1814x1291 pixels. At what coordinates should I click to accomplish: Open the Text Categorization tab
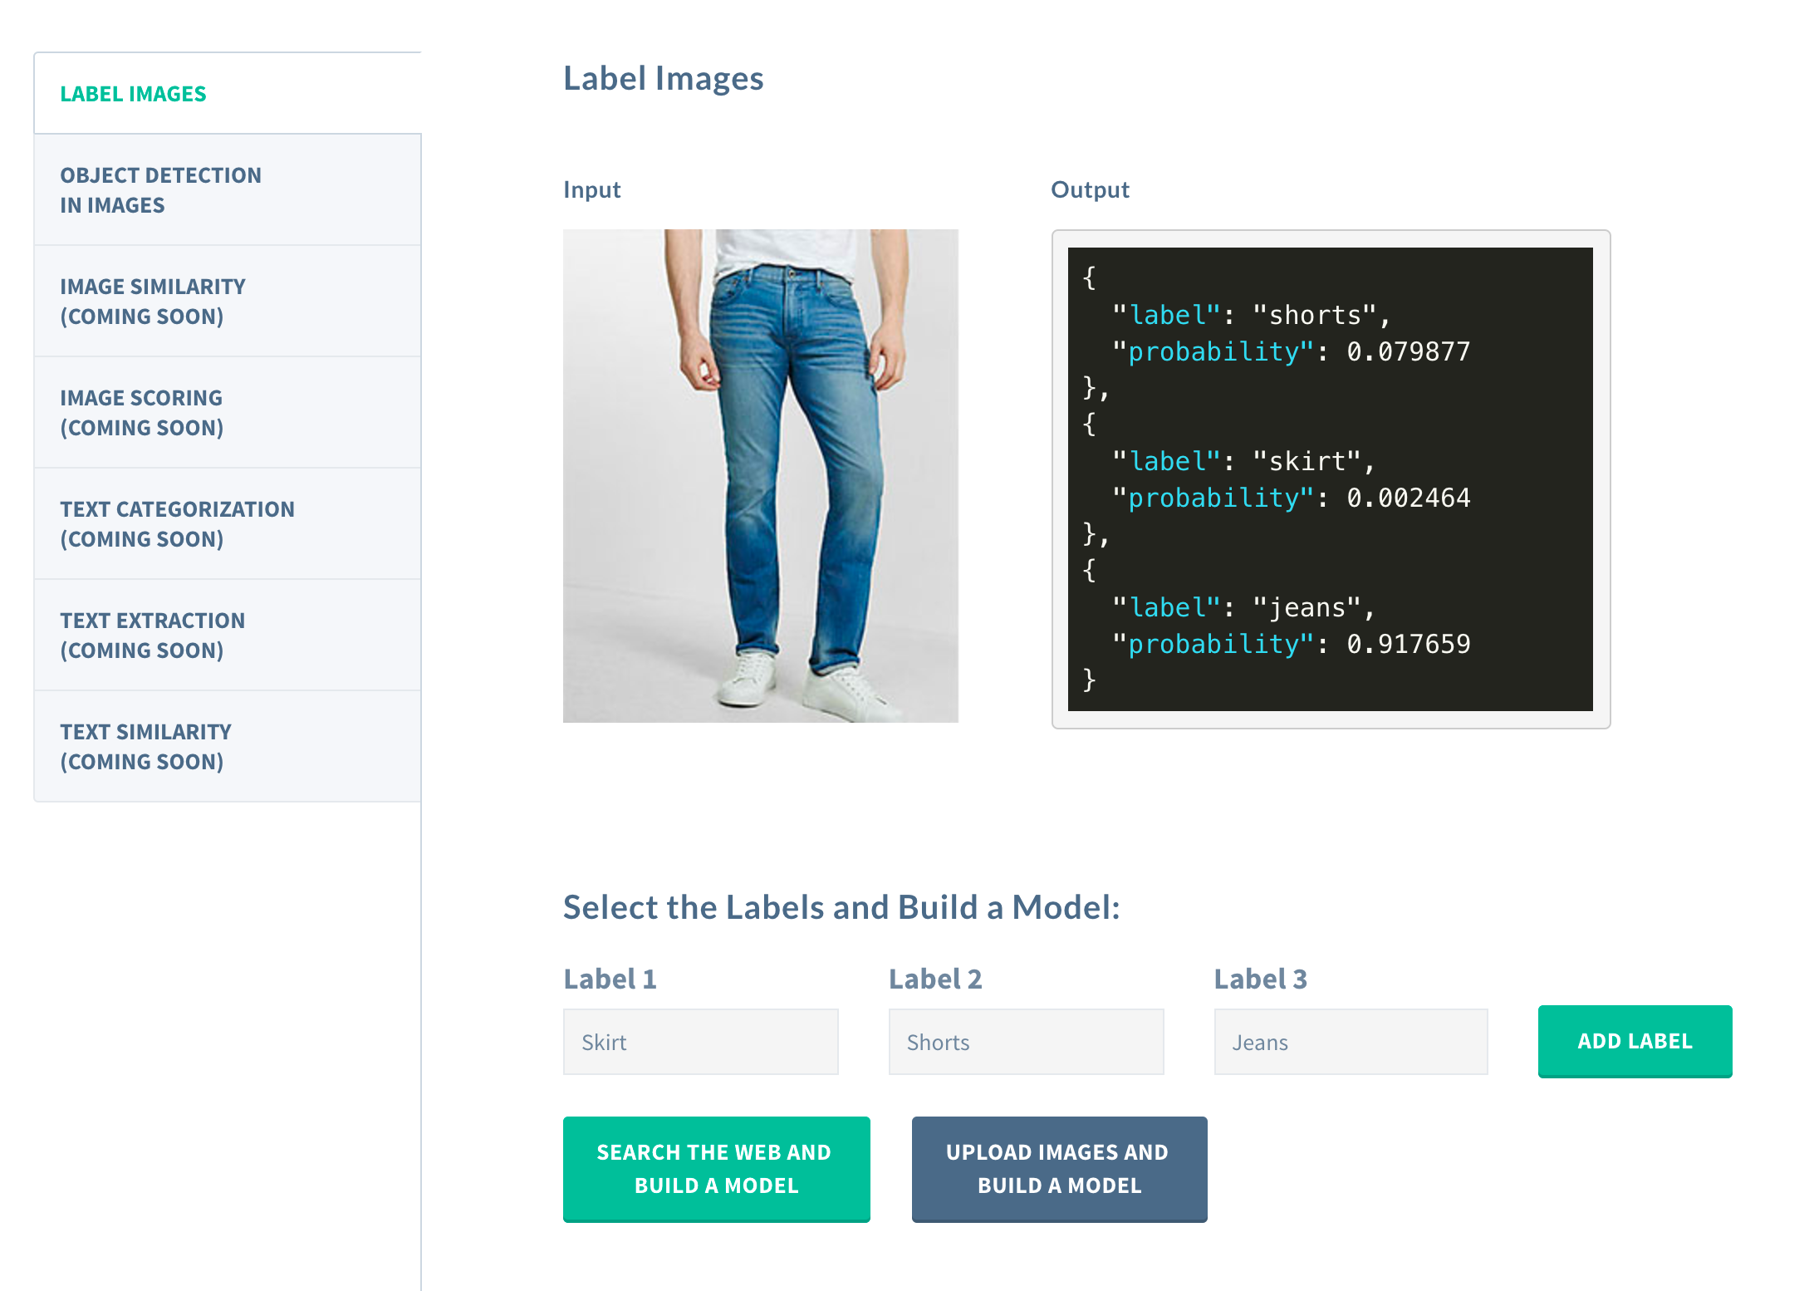click(177, 524)
